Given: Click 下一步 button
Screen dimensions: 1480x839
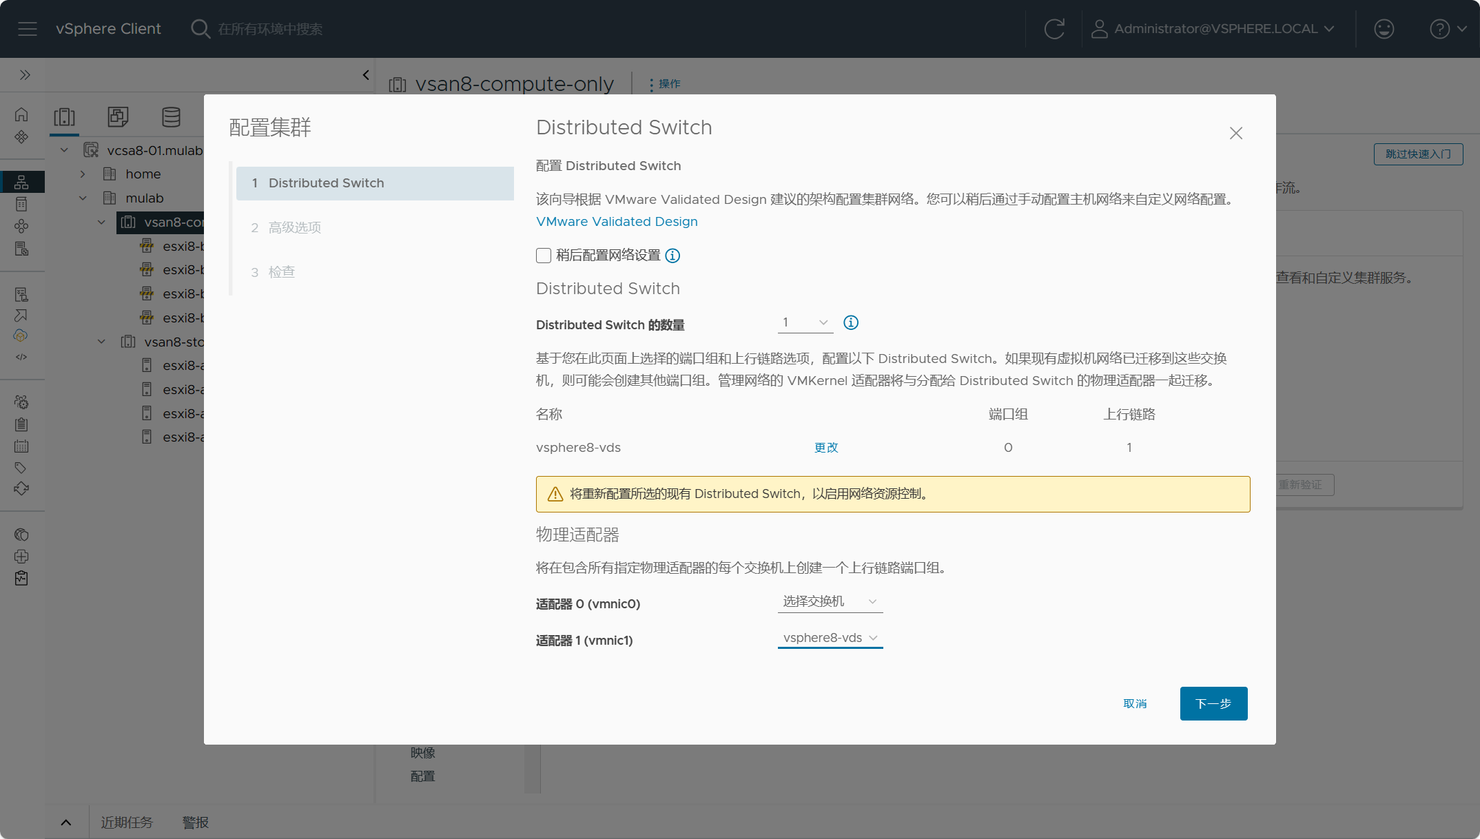Looking at the screenshot, I should [1213, 704].
